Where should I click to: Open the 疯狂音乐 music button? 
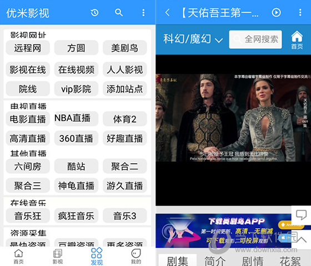tap(76, 215)
